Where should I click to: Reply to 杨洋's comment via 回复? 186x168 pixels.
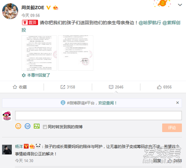pyautogui.click(x=157, y=161)
